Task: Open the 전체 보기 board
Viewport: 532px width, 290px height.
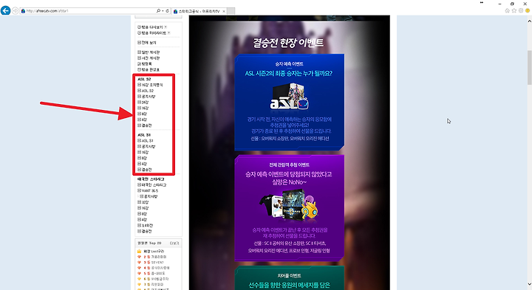Action: pyautogui.click(x=146, y=43)
